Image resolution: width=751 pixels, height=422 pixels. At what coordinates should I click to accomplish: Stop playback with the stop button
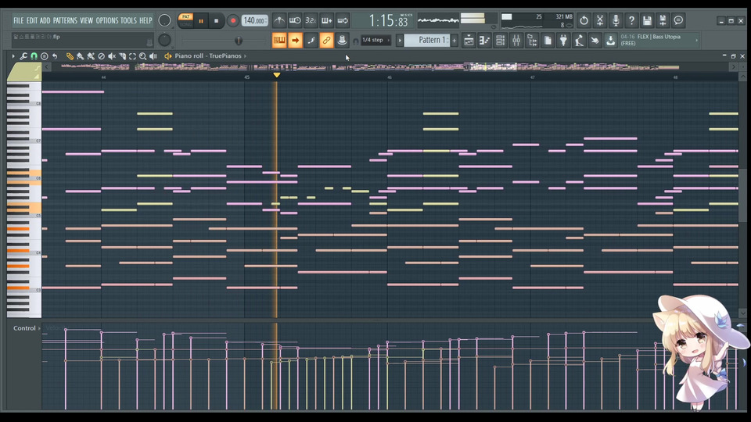click(216, 21)
